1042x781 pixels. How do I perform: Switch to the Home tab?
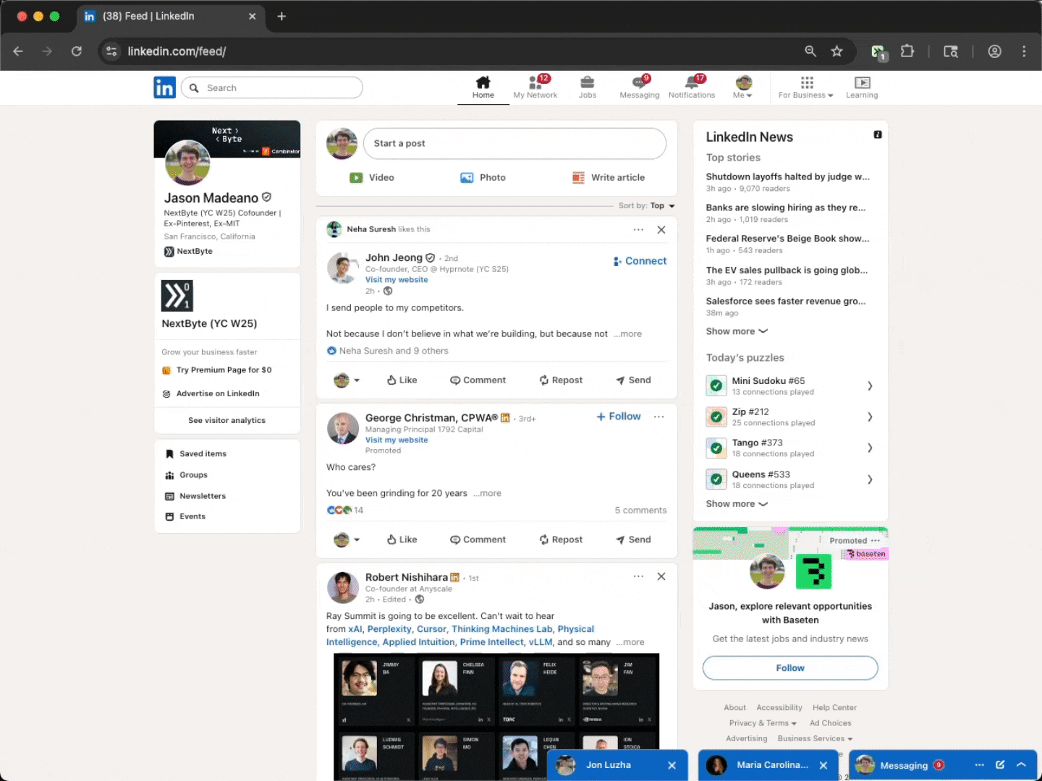point(483,87)
